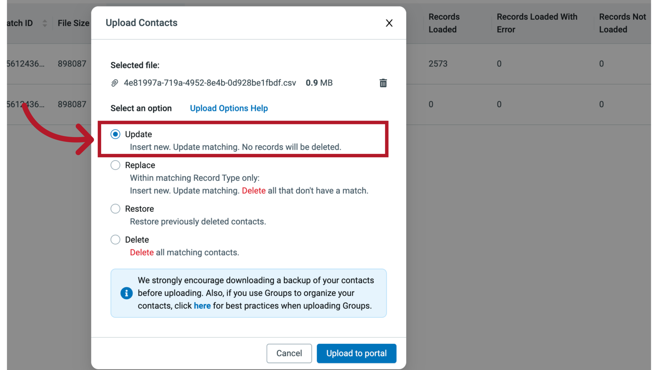Click the red Delete label under Delete option
Image resolution: width=658 pixels, height=370 pixels.
(141, 252)
